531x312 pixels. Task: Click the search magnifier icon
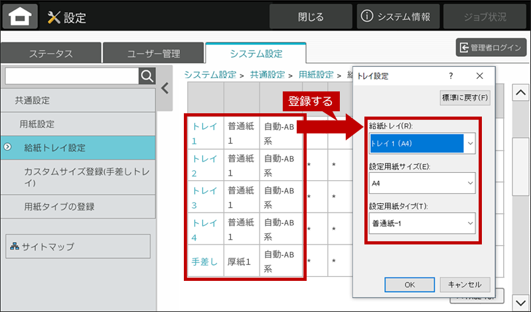point(147,76)
